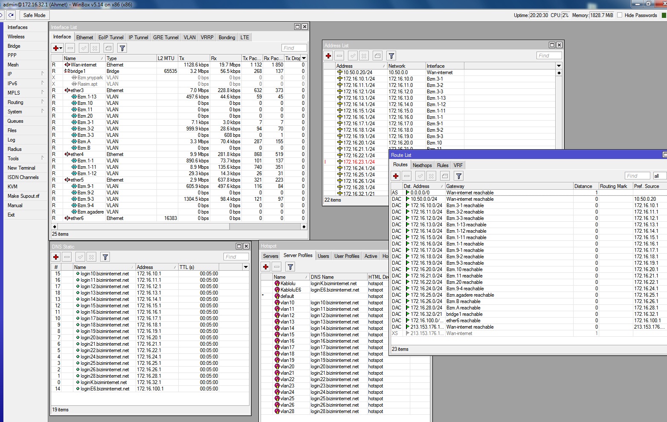Add a new address with the plus icon
667x422 pixels.
(x=328, y=55)
